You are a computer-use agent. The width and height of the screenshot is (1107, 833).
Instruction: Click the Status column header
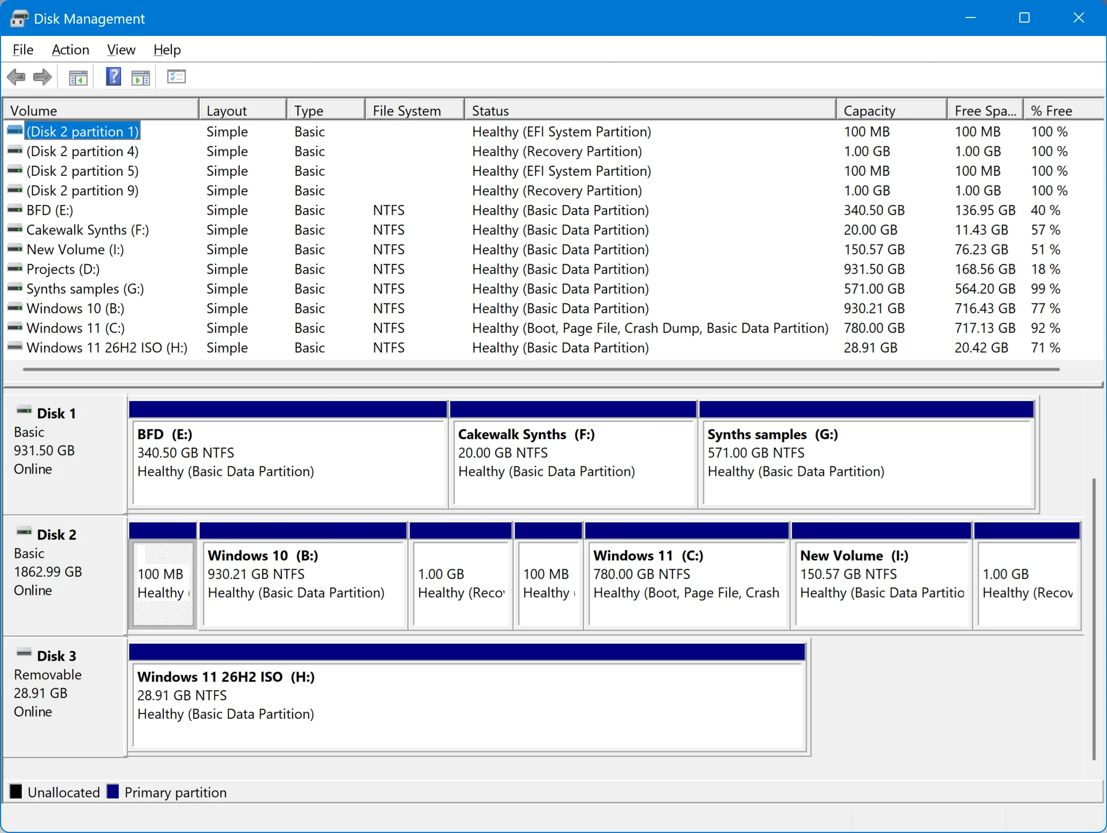[x=650, y=110]
